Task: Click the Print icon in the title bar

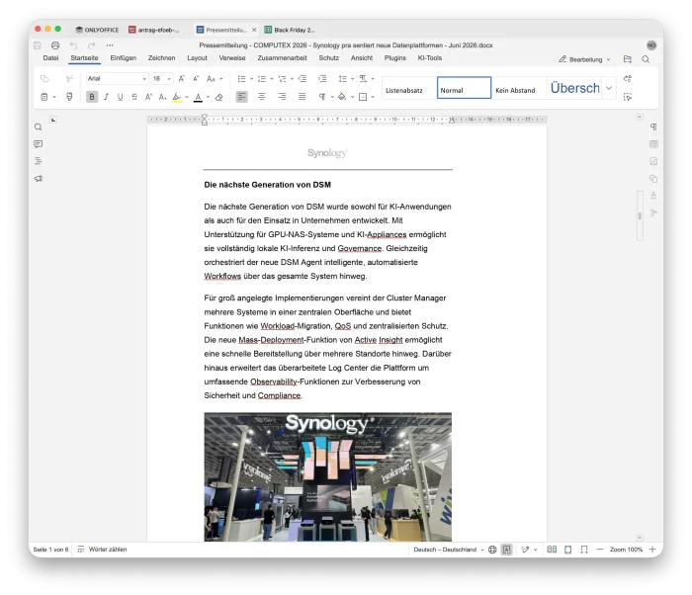Action: (55, 45)
